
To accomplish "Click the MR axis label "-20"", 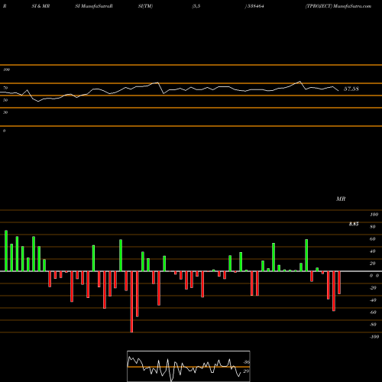I will tap(373, 288).
